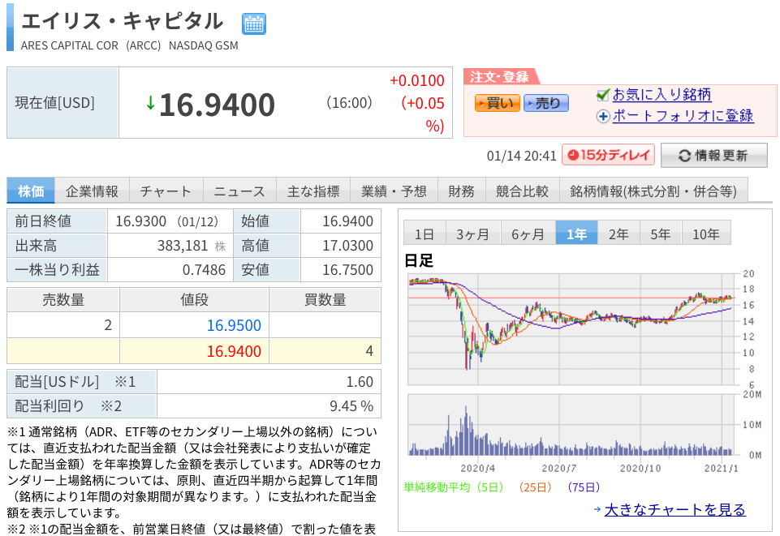This screenshot has width=780, height=536.
Task: Select 5年 chart range
Action: pyautogui.click(x=660, y=234)
